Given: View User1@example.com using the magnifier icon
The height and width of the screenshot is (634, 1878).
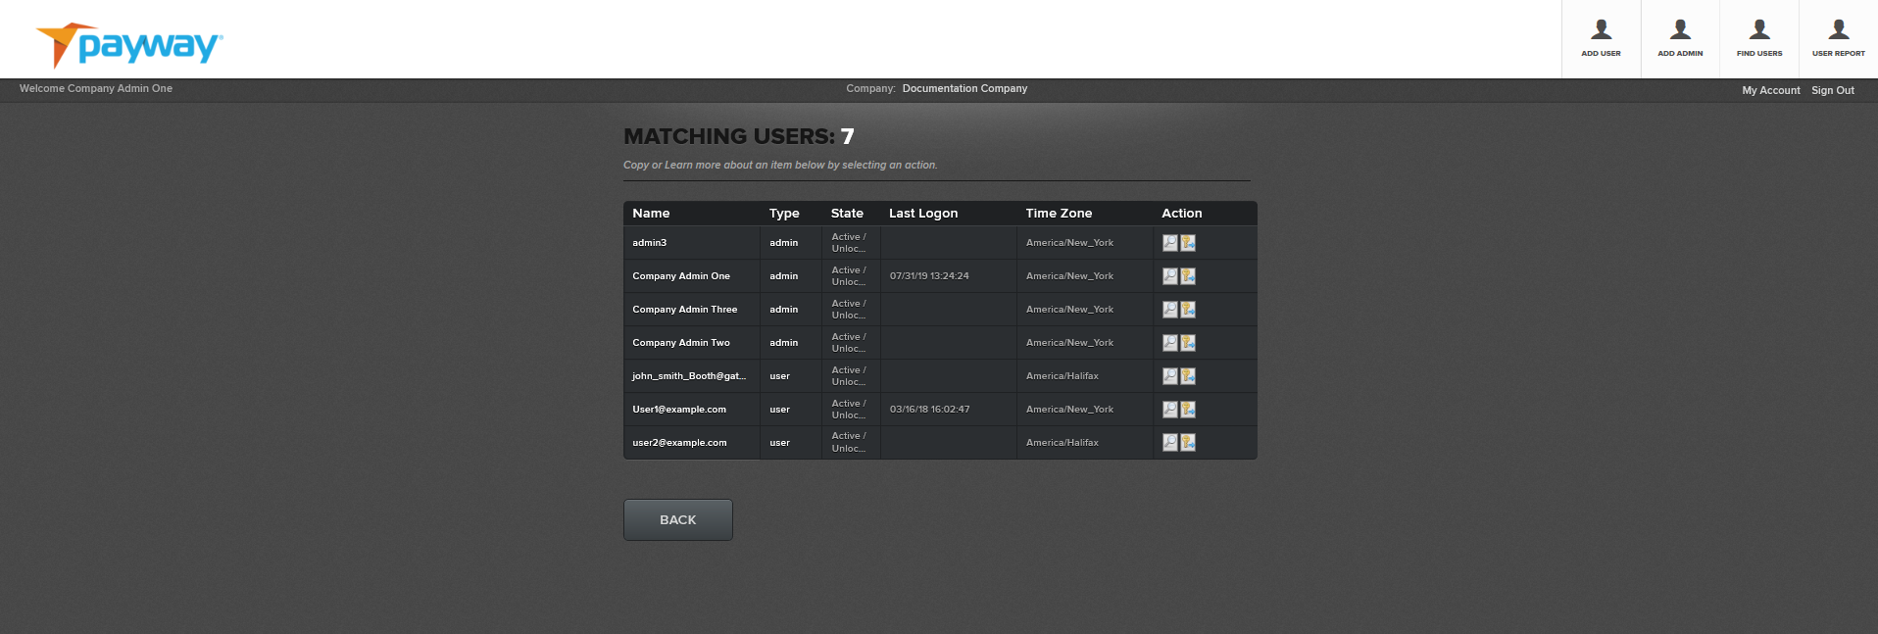Looking at the screenshot, I should (1169, 410).
